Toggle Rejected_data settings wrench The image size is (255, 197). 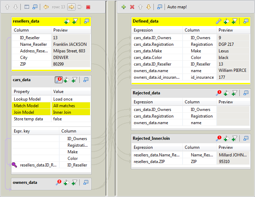218,93
